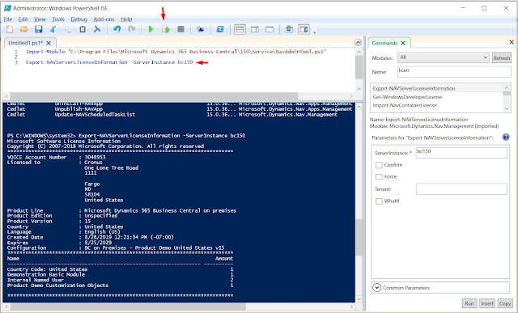518x313 pixels.
Task: Click the Refresh modules button
Action: tap(502, 57)
